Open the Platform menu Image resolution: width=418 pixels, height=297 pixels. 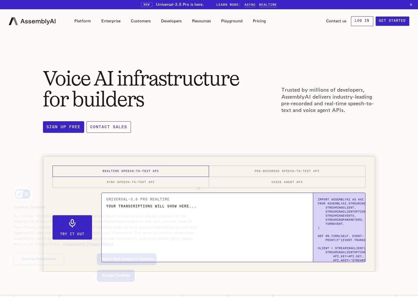click(x=83, y=21)
